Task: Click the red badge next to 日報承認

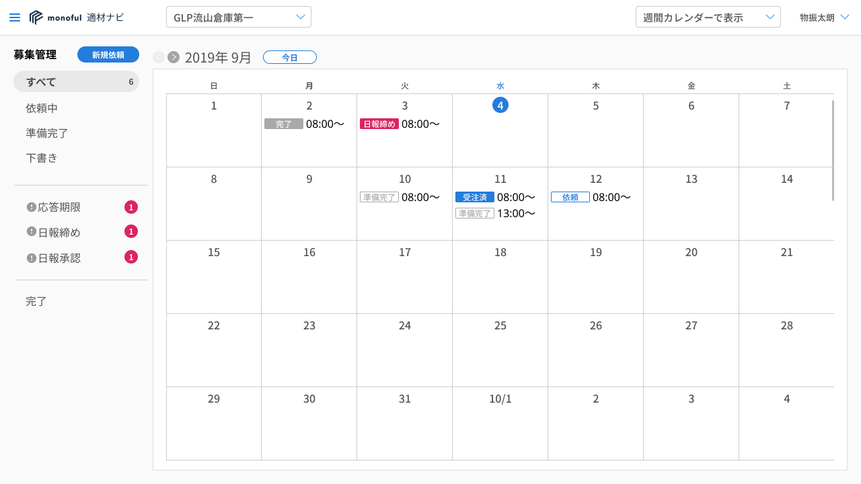Action: pos(131,257)
